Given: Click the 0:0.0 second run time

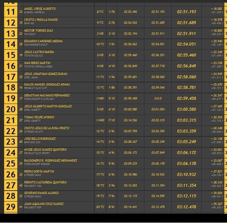Looking at the screenshot, I should [x=158, y=98].
